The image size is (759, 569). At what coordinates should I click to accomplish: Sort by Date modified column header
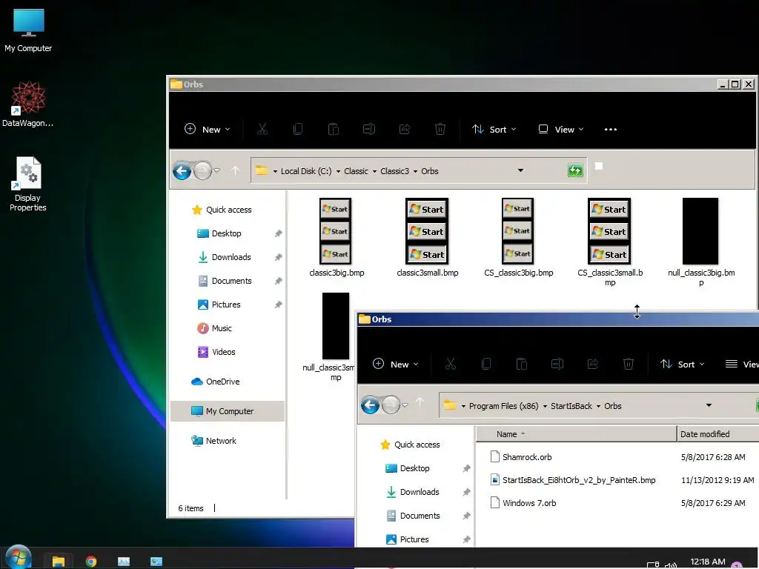(x=717, y=434)
